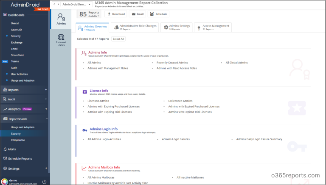
Task: Open the SharePoint dashboard menu item
Action: click(x=17, y=55)
